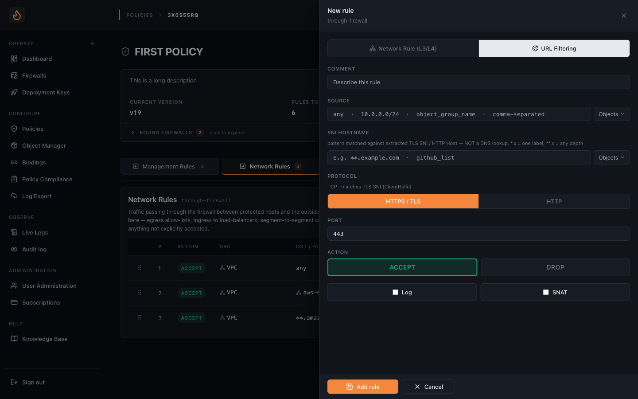638x399 pixels.
Task: Close the New rule panel
Action: 624,16
